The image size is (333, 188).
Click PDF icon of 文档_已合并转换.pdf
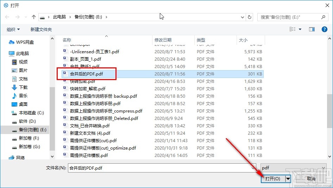pos(65,126)
